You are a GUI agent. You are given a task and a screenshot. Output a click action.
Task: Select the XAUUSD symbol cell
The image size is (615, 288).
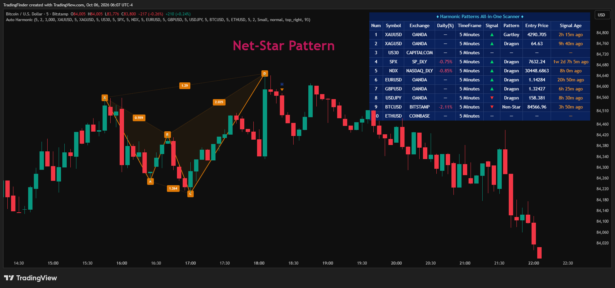click(393, 35)
